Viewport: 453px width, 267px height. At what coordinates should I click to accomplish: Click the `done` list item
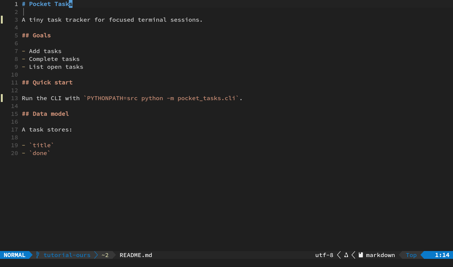click(36, 153)
